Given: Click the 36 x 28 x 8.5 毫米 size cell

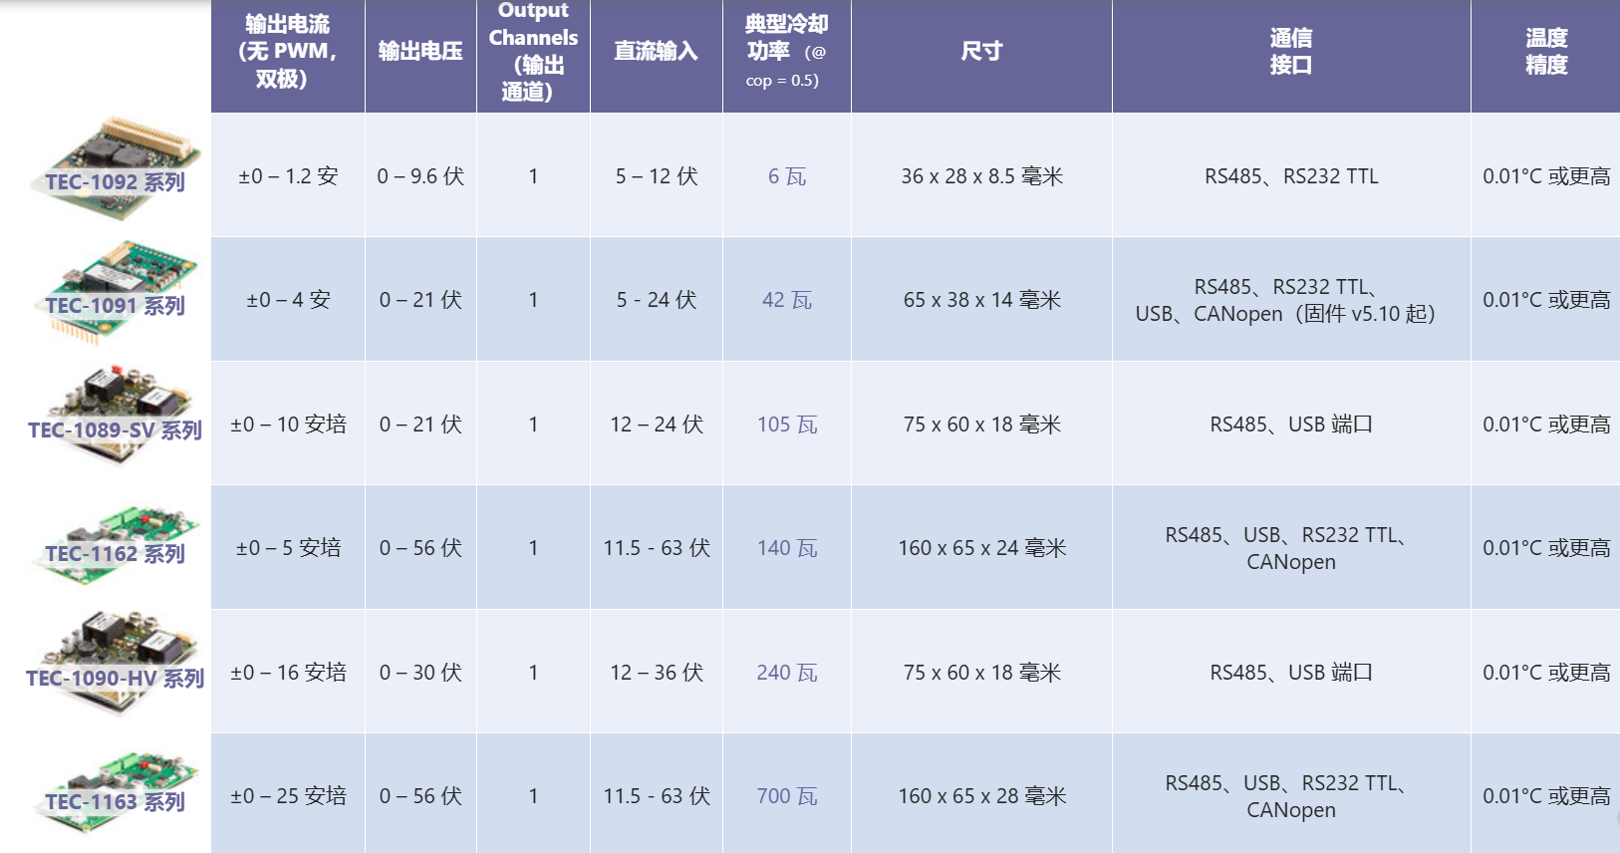Looking at the screenshot, I should [x=981, y=176].
